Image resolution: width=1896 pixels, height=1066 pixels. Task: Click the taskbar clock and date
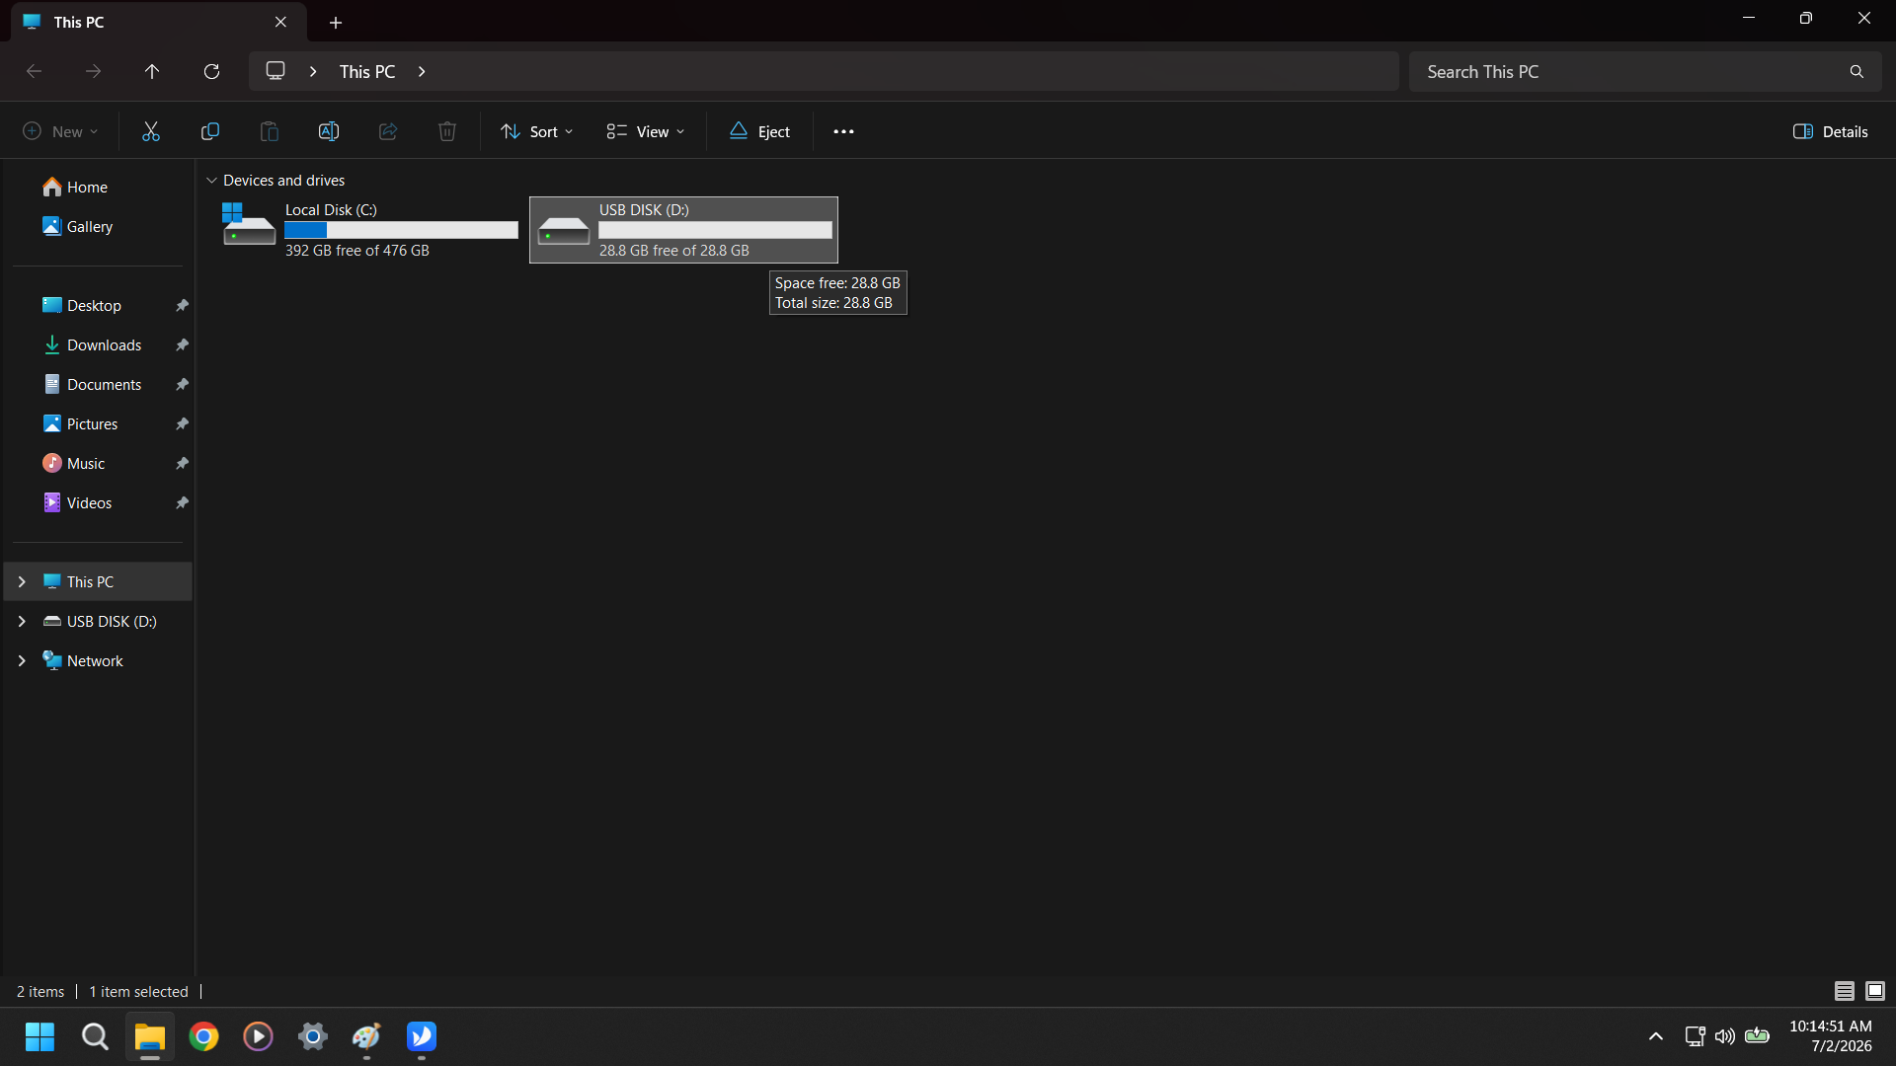pyautogui.click(x=1831, y=1036)
